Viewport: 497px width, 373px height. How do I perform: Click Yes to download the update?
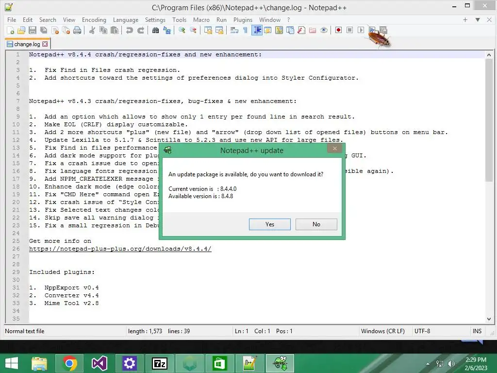pyautogui.click(x=270, y=224)
